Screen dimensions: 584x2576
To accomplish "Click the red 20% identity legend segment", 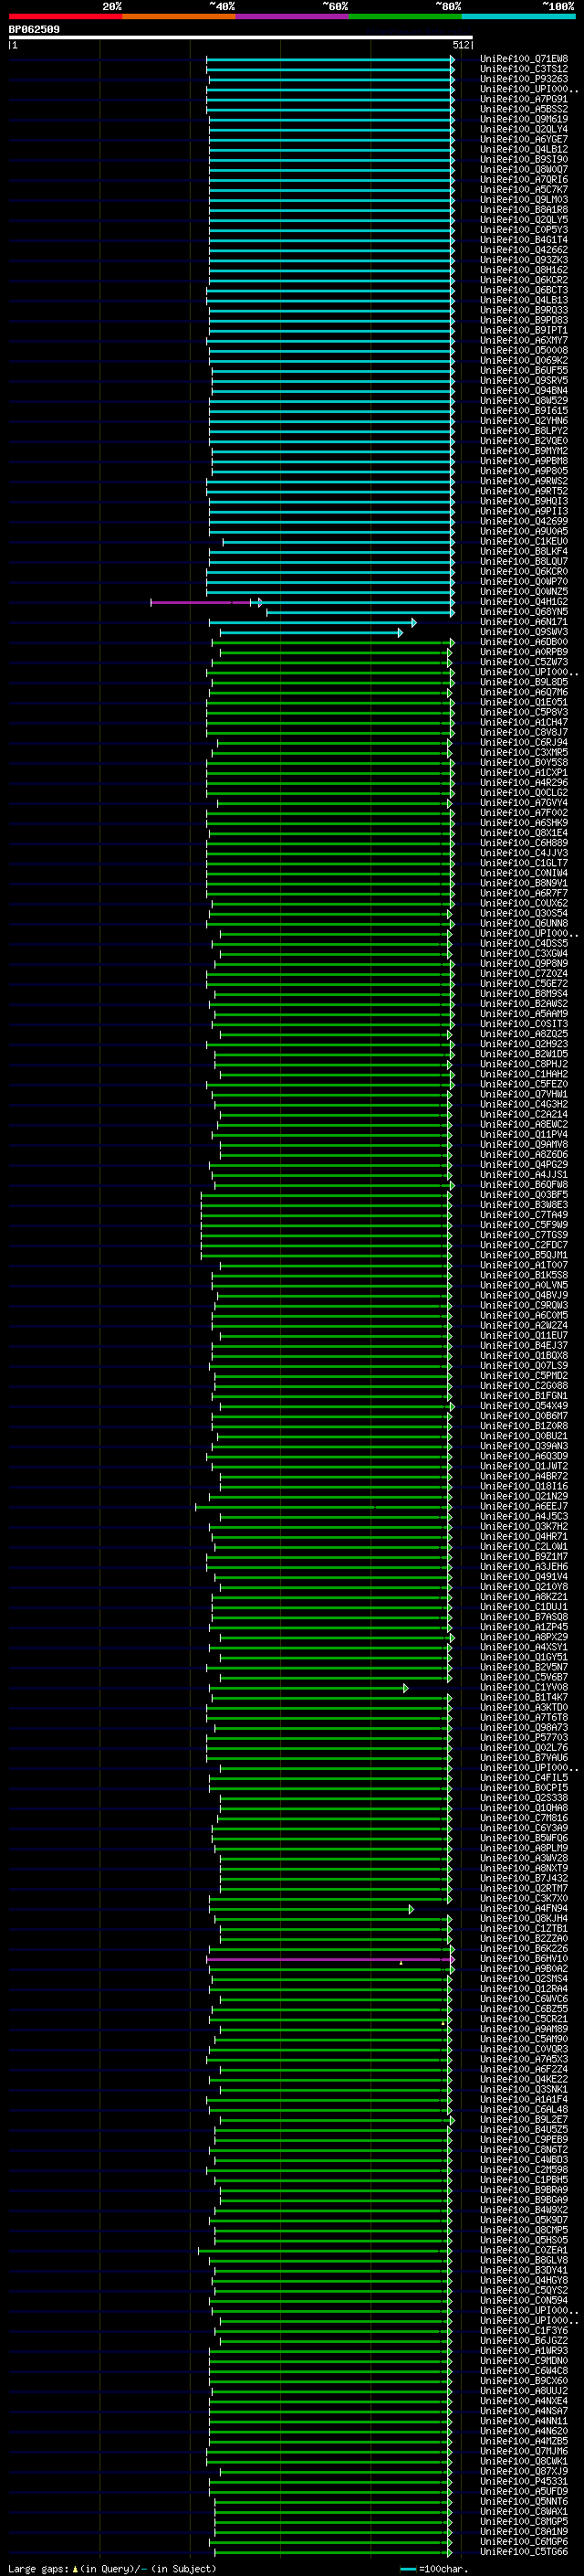I will (65, 16).
